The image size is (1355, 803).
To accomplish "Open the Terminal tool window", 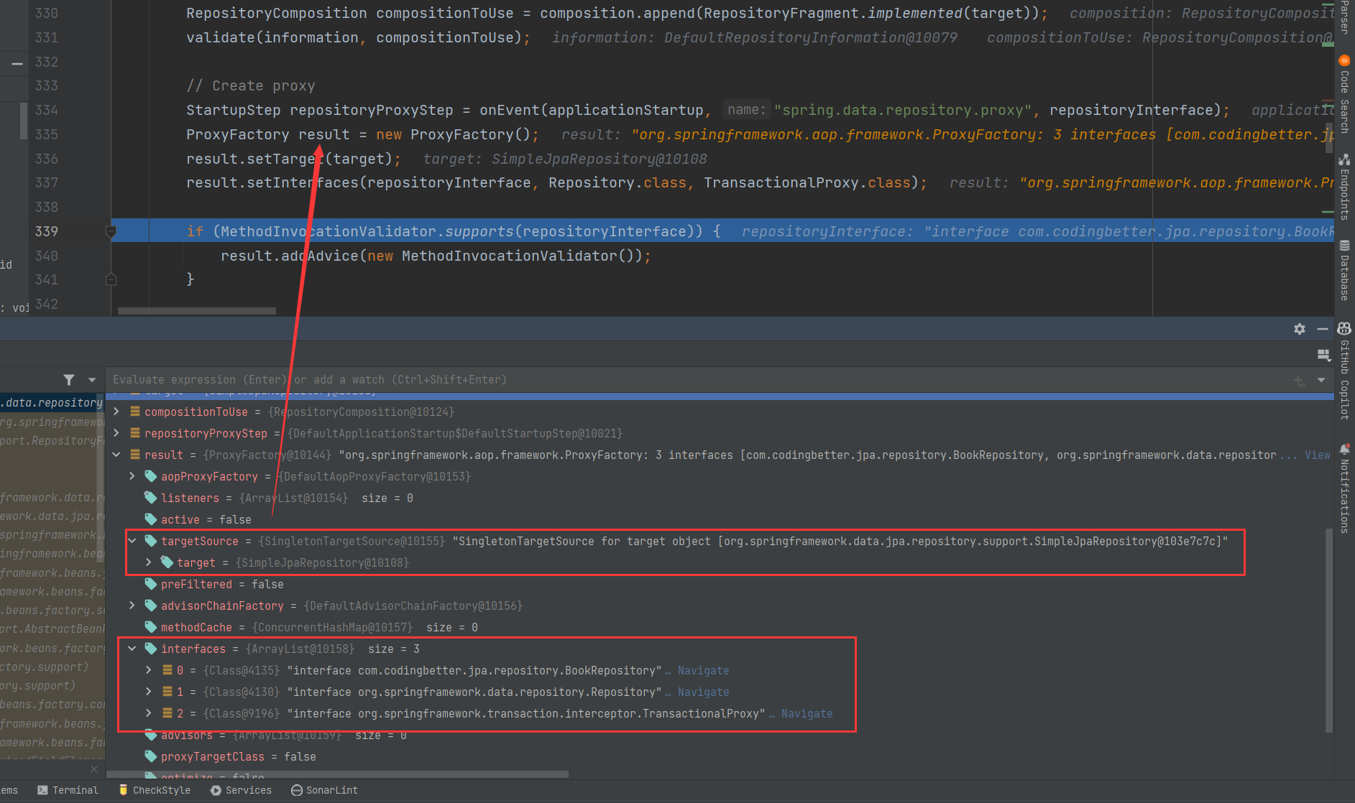I will (68, 790).
